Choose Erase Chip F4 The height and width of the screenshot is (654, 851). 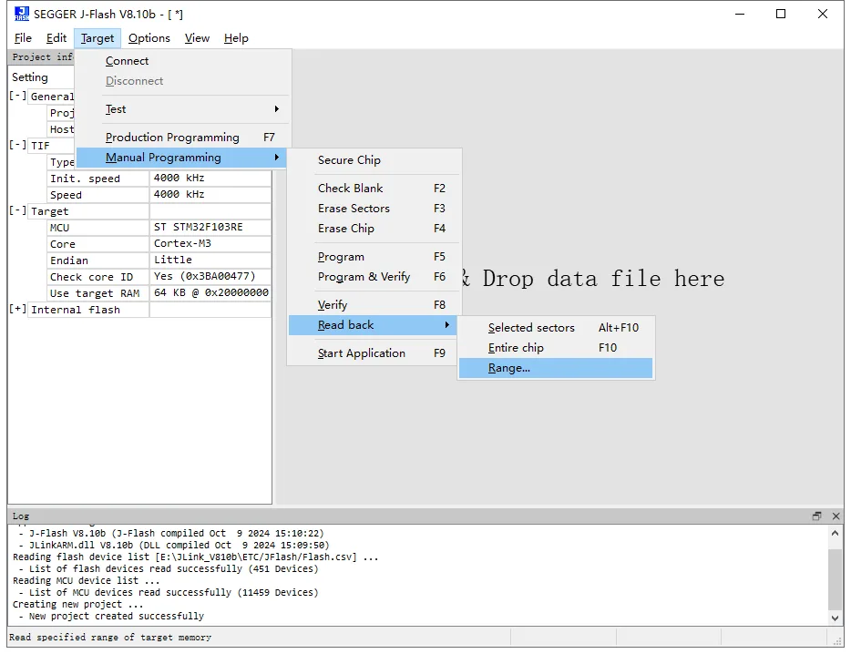(374, 229)
